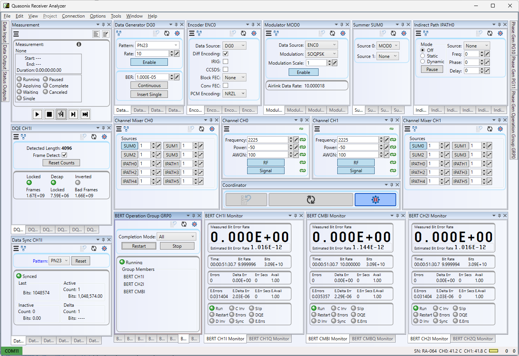Open the Encoder ENC0 hamburger menu
Screen dimensions: 519x356
pyautogui.click(x=192, y=33)
